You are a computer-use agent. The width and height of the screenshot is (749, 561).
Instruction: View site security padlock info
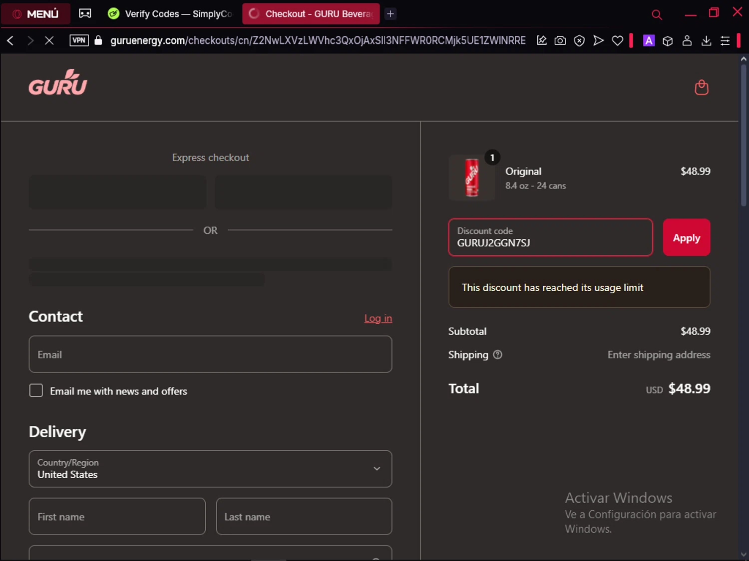98,40
